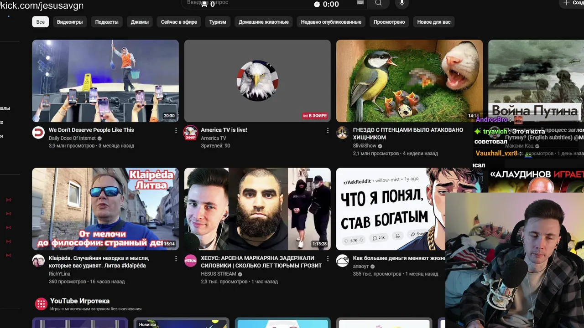Click the В ЭФИРЕ live badge
This screenshot has width=584, height=328.
315,116
